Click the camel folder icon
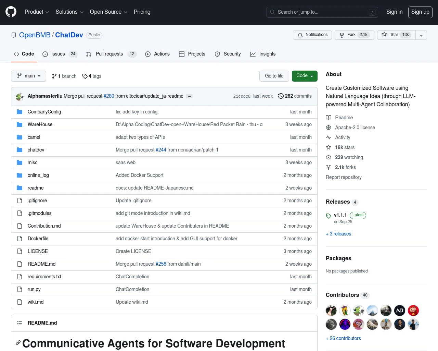 tap(20, 137)
